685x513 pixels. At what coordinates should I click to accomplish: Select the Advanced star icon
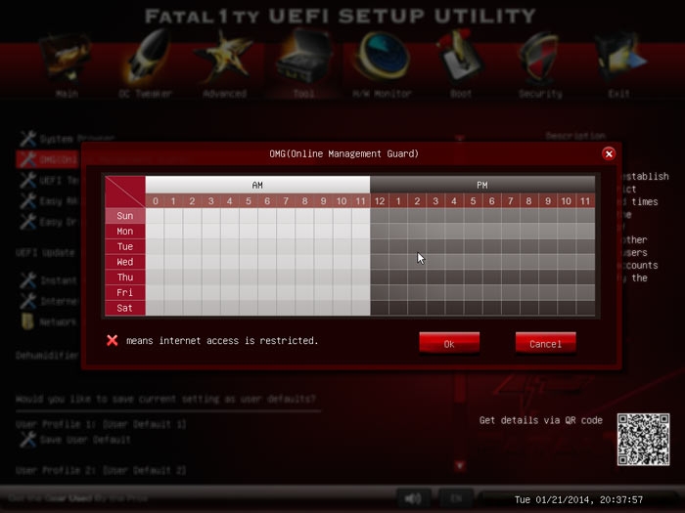224,59
